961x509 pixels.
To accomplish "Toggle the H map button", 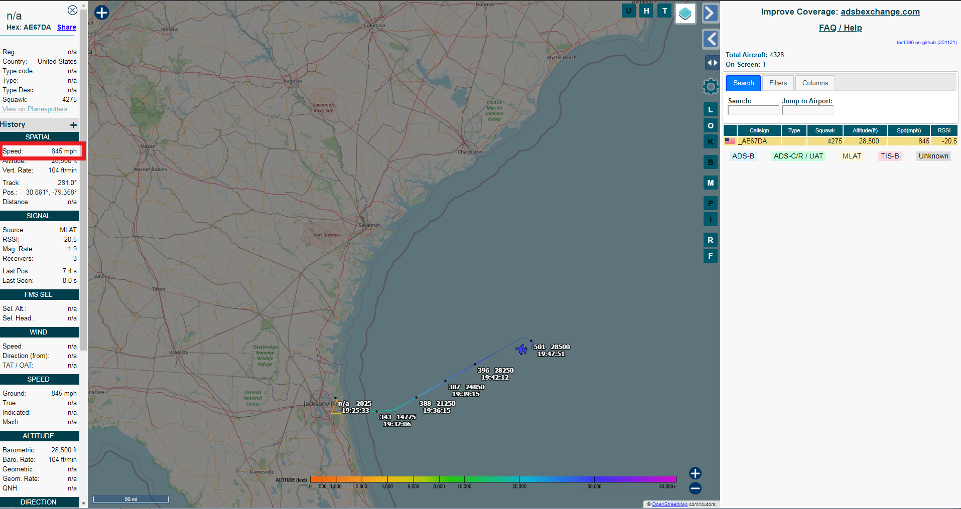I will click(x=646, y=11).
